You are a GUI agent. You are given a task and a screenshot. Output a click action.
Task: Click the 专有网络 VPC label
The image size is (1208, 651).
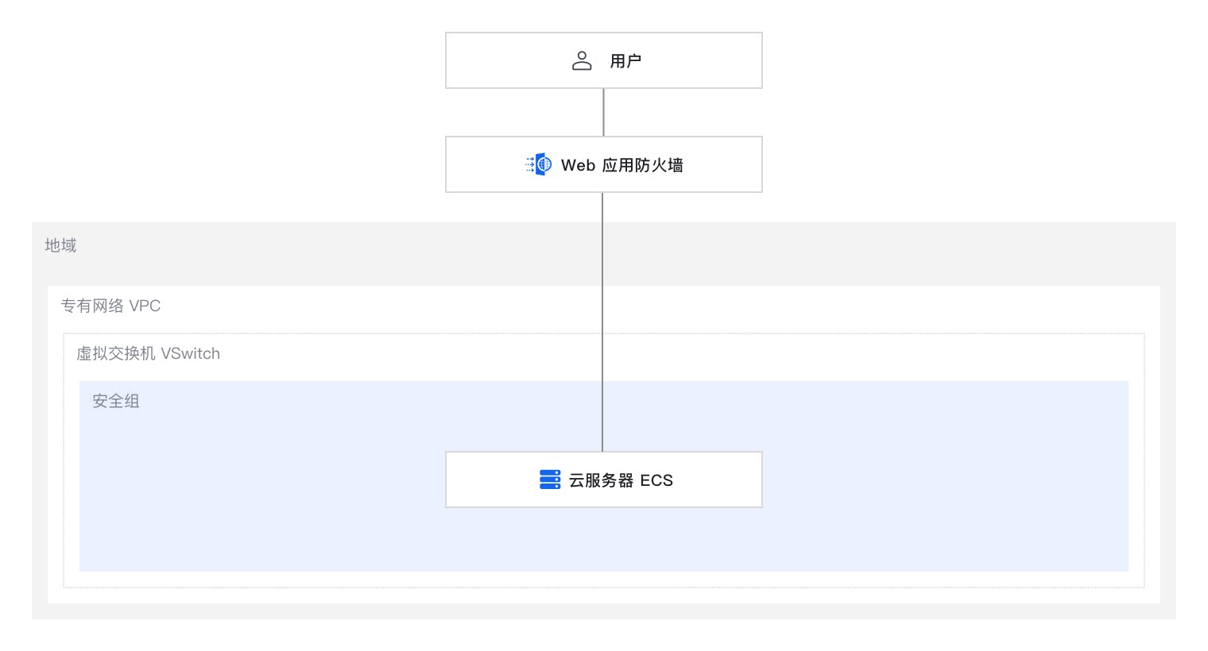click(110, 306)
